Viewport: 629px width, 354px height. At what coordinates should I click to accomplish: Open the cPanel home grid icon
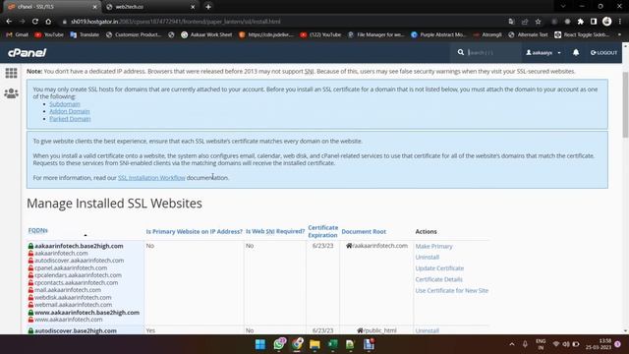coord(11,73)
